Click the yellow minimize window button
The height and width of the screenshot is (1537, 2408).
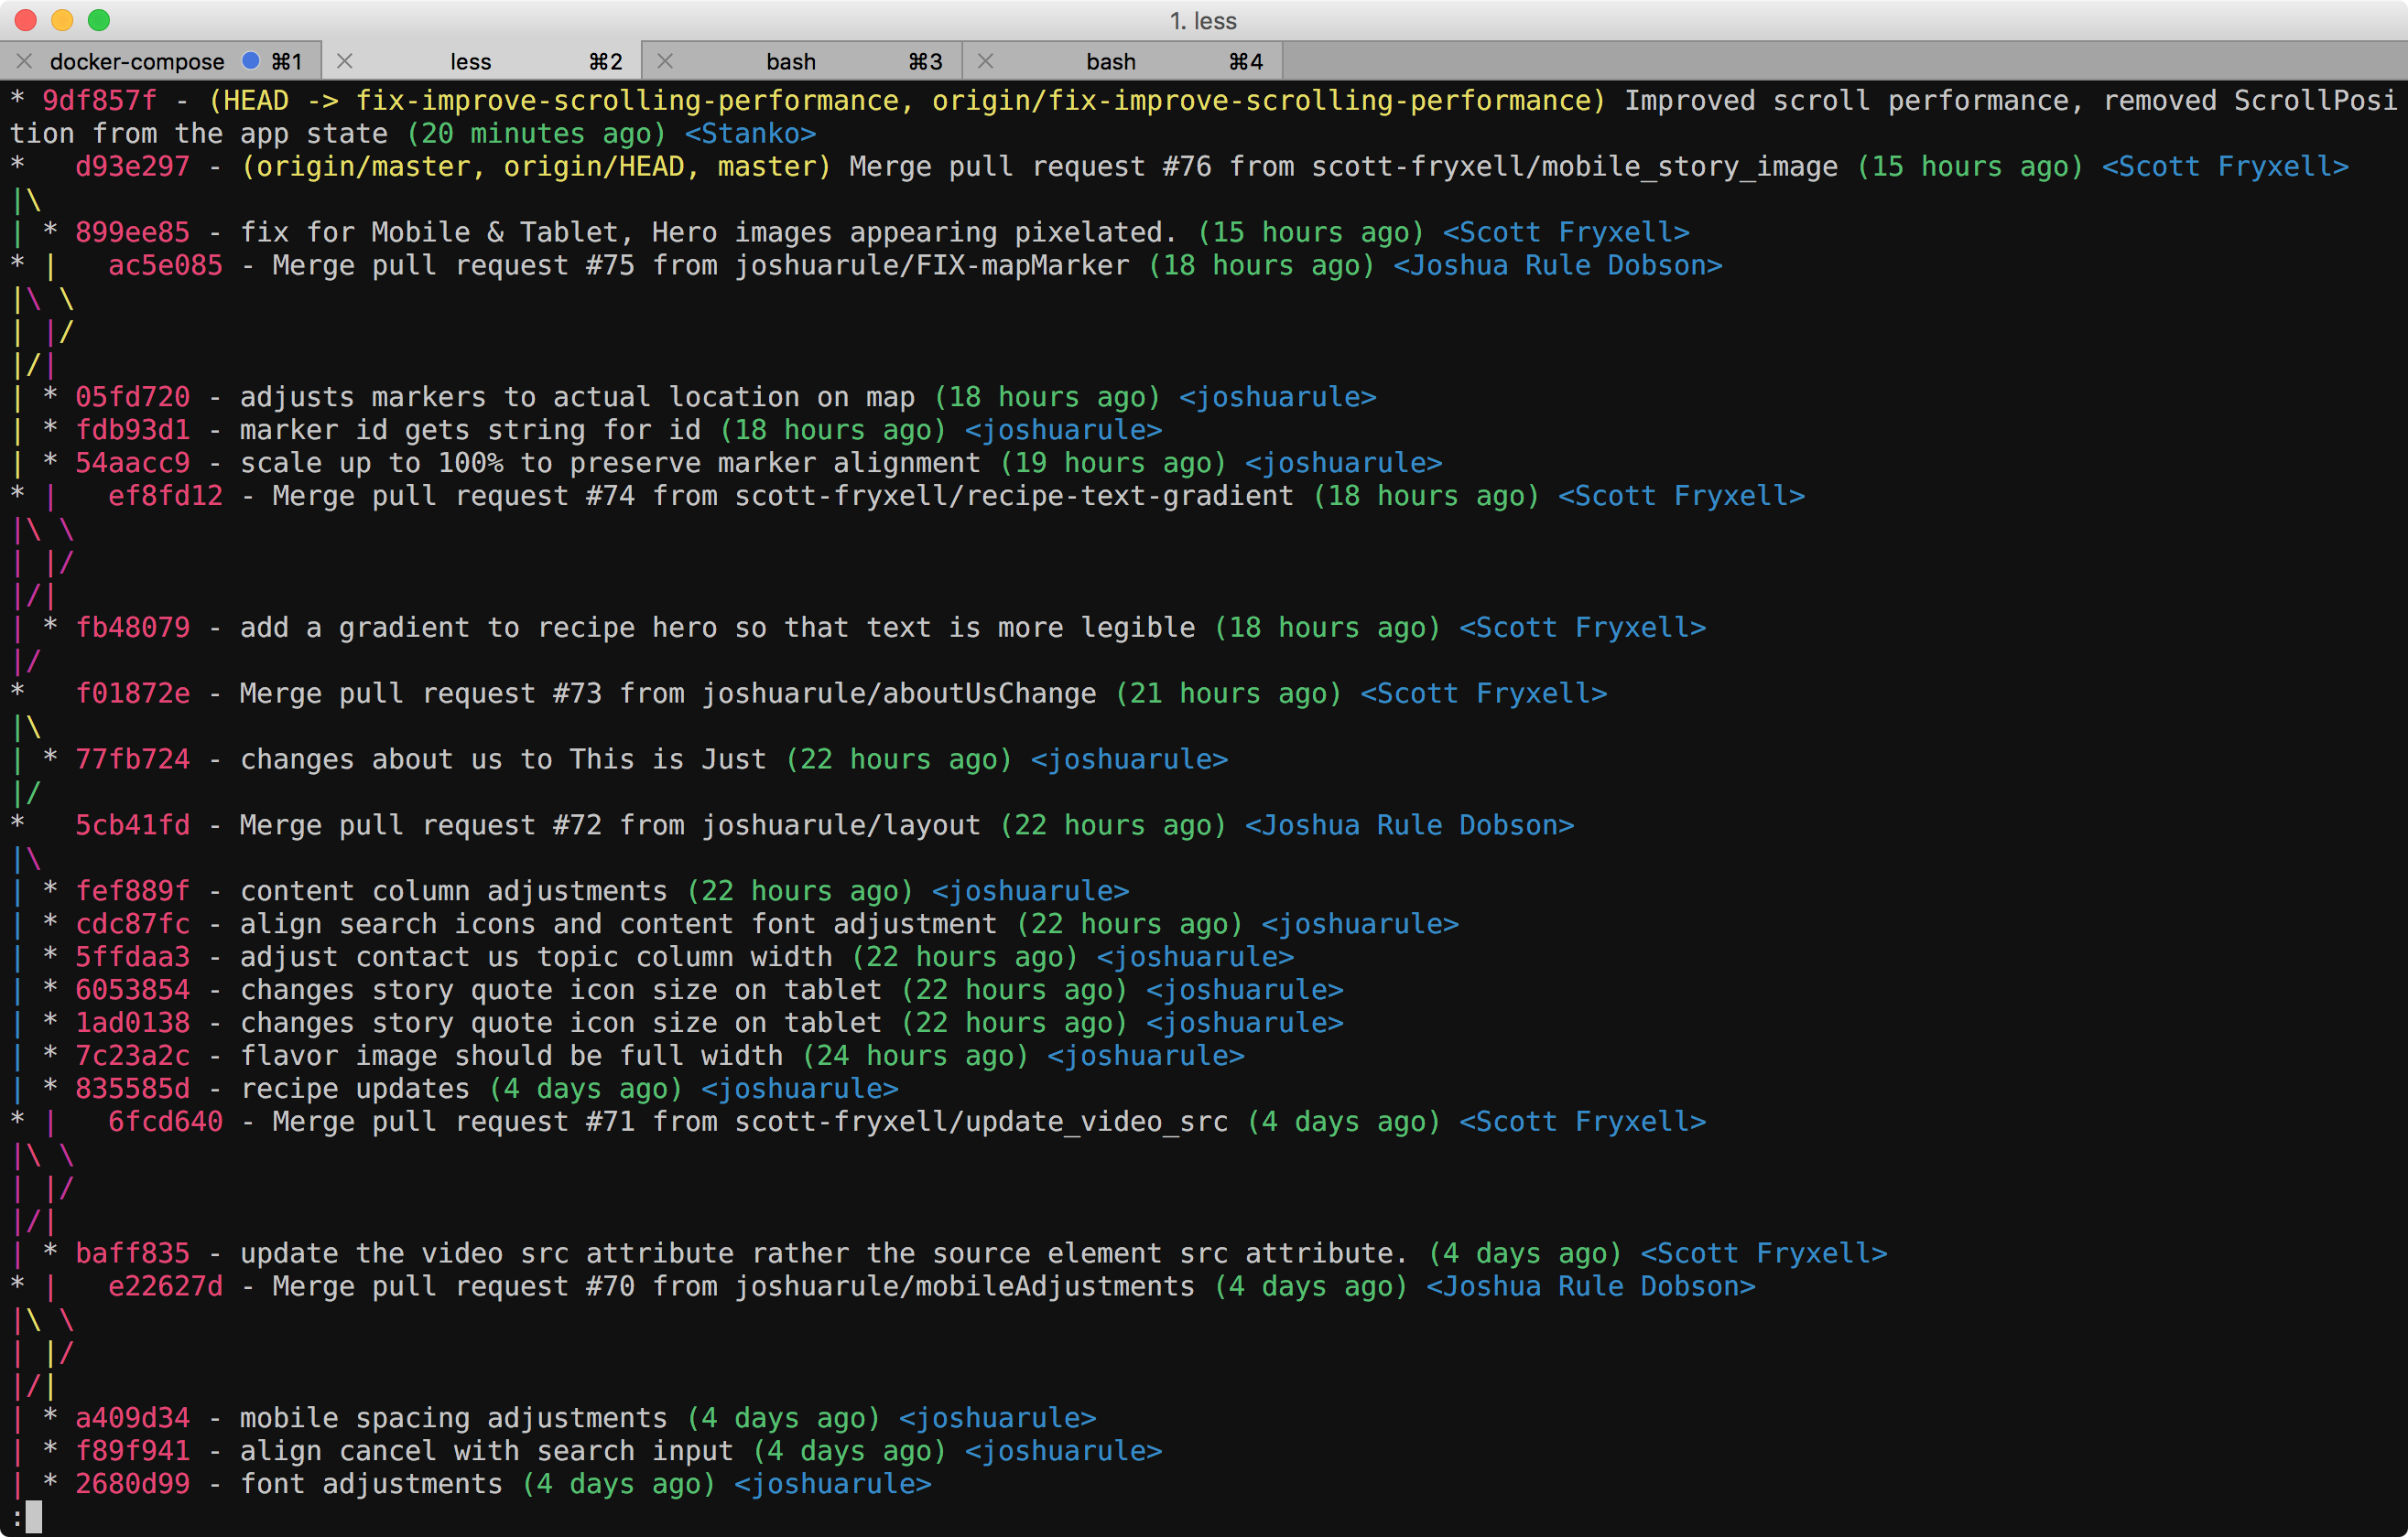[x=62, y=20]
